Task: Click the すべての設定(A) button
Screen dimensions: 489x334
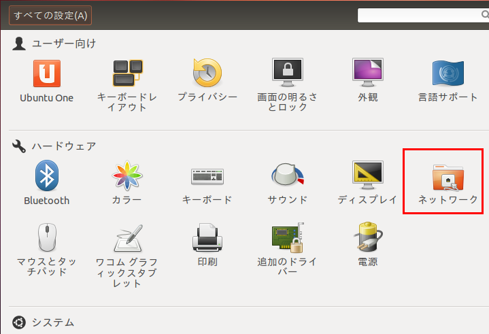Action: (50, 15)
